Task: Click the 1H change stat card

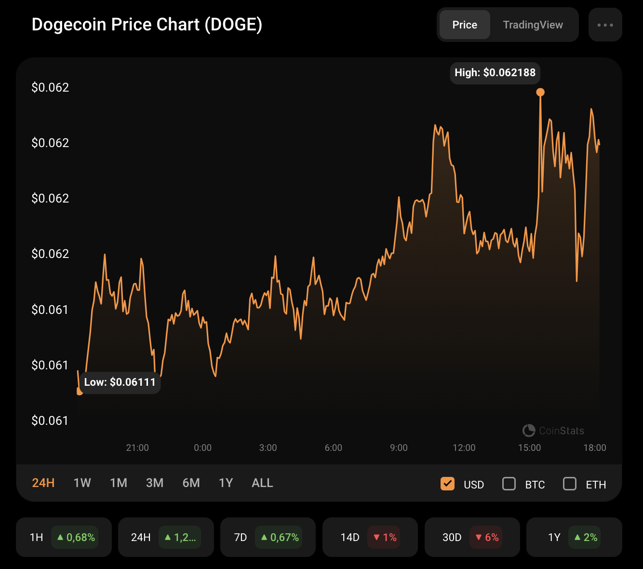Action: pos(64,537)
